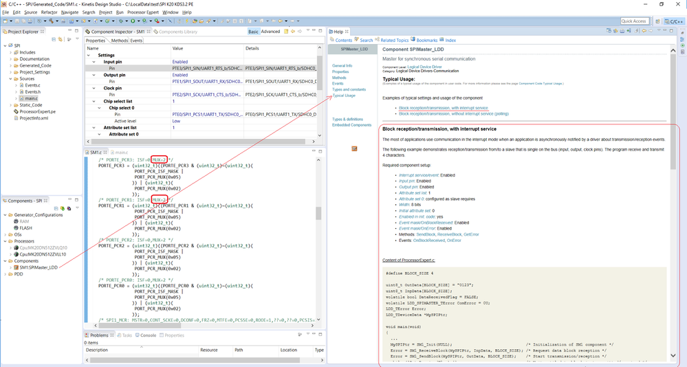
Task: Click the yellow lightning Flash icon in toolbar
Action: tap(186, 21)
